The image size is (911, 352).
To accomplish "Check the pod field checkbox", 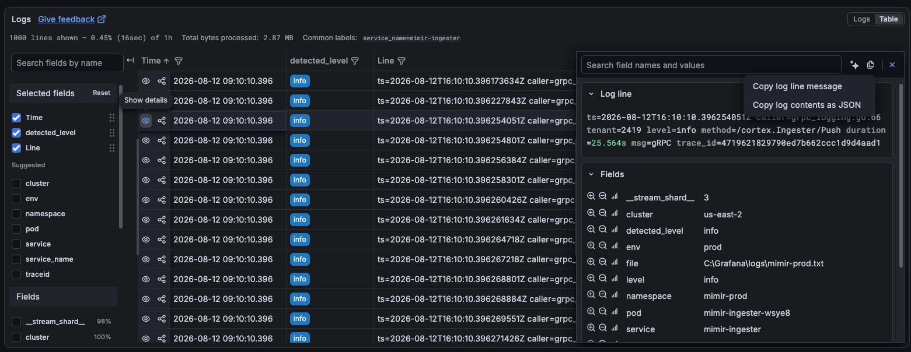I will (x=16, y=229).
